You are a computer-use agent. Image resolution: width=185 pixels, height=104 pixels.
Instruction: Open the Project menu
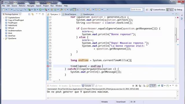tap(46, 6)
